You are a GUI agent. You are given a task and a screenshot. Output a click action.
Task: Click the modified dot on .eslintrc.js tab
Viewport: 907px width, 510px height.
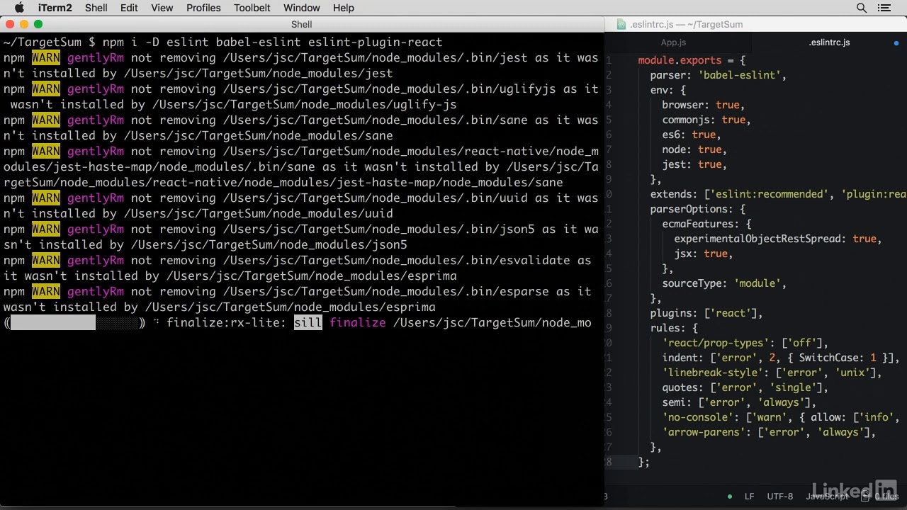(896, 42)
